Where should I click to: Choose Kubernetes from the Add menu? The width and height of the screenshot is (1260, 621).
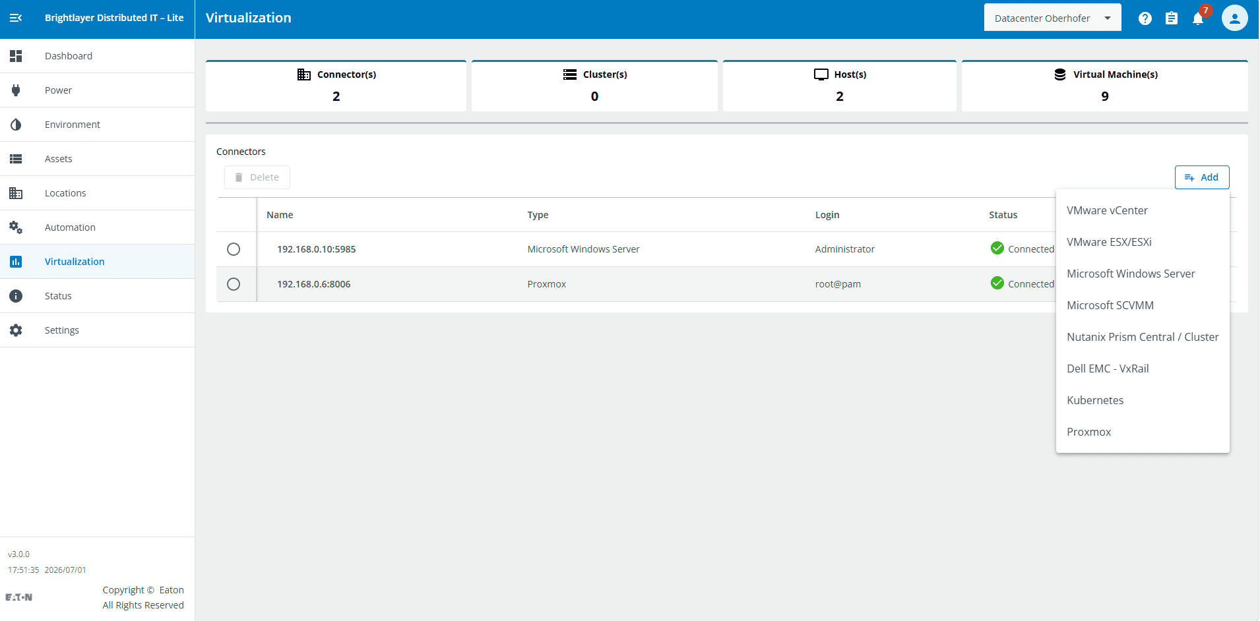[1143, 400]
